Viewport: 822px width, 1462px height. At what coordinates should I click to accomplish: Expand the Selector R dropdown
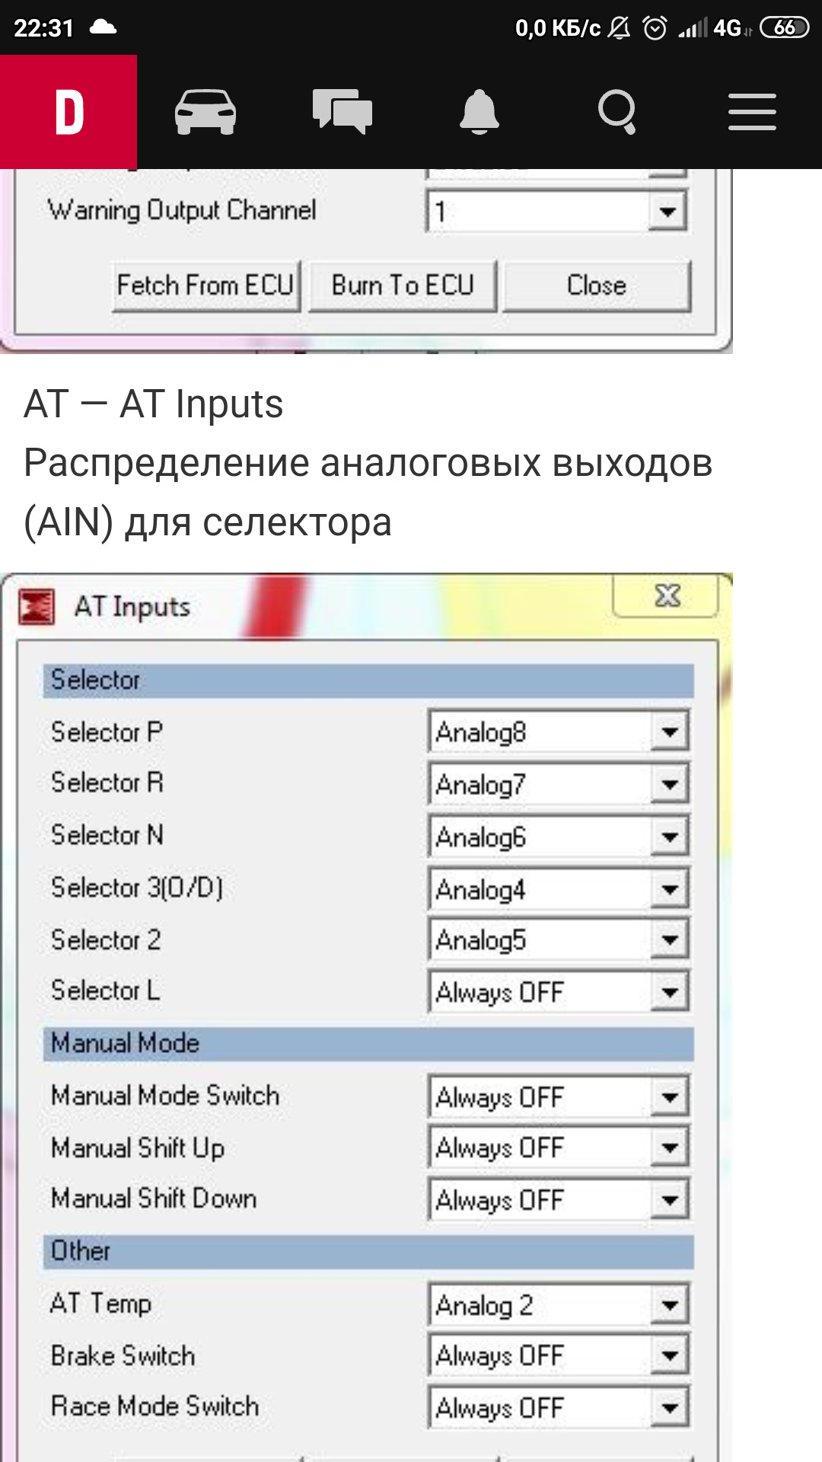click(670, 784)
